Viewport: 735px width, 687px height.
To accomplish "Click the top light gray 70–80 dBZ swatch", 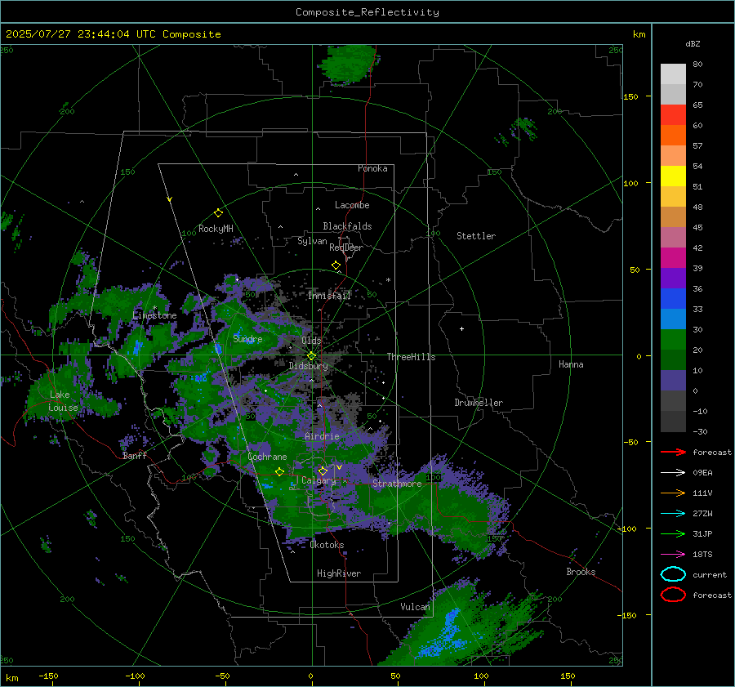I will point(673,74).
